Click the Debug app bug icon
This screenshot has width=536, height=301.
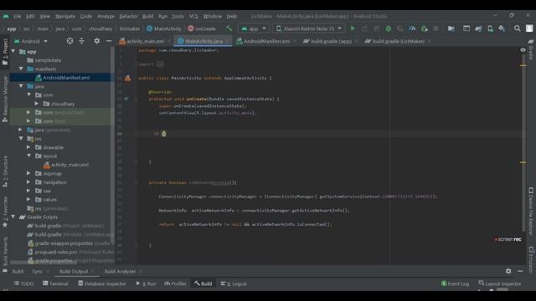click(389, 28)
